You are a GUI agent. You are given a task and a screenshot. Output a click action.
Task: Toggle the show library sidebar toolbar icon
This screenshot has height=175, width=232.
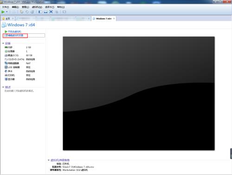40,12
